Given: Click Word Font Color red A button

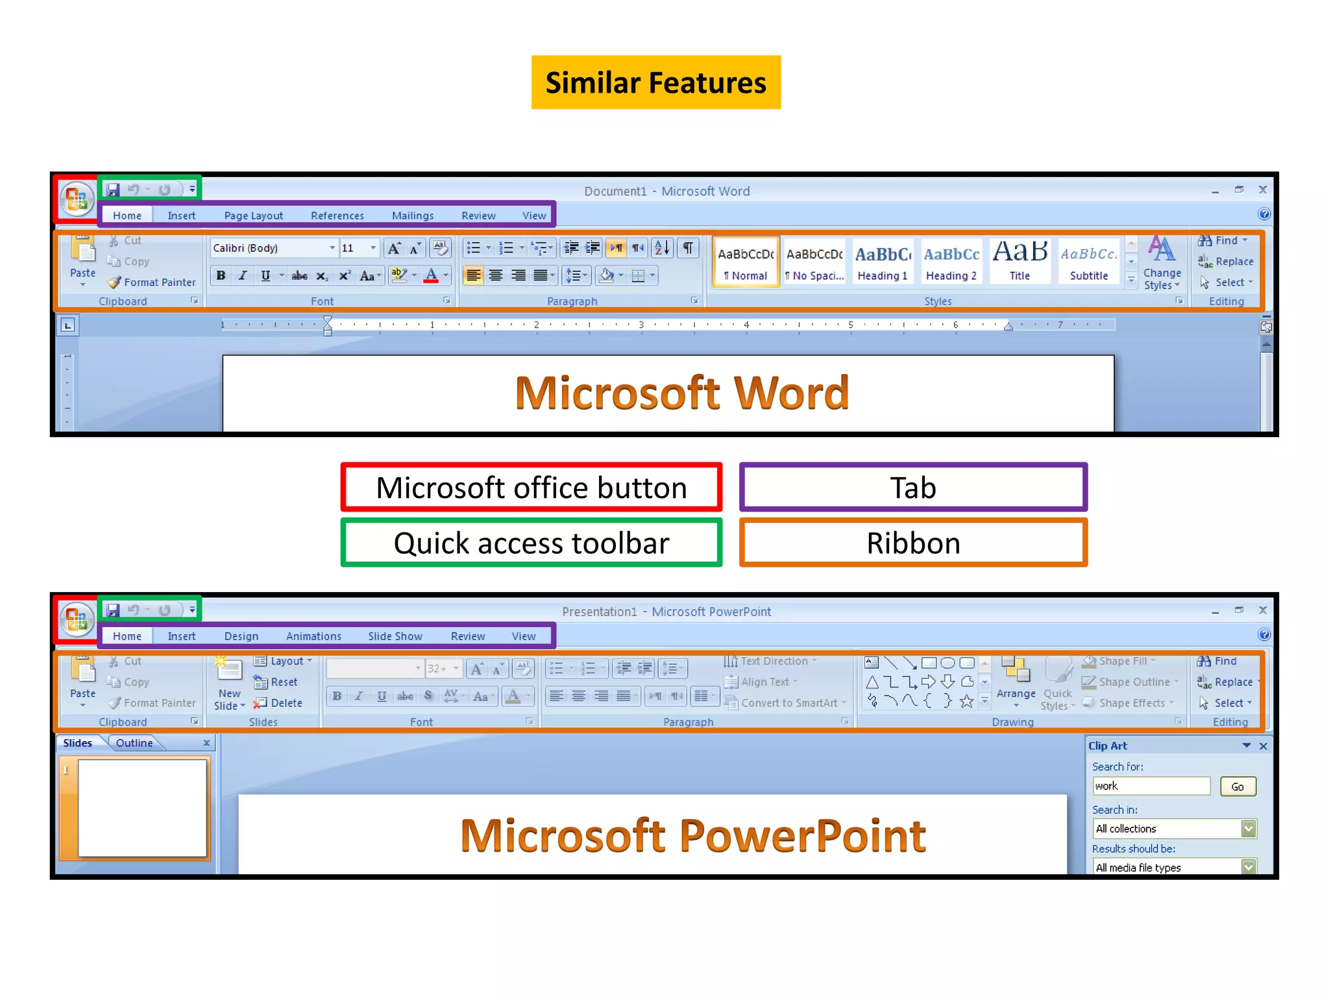Looking at the screenshot, I should pos(431,276).
